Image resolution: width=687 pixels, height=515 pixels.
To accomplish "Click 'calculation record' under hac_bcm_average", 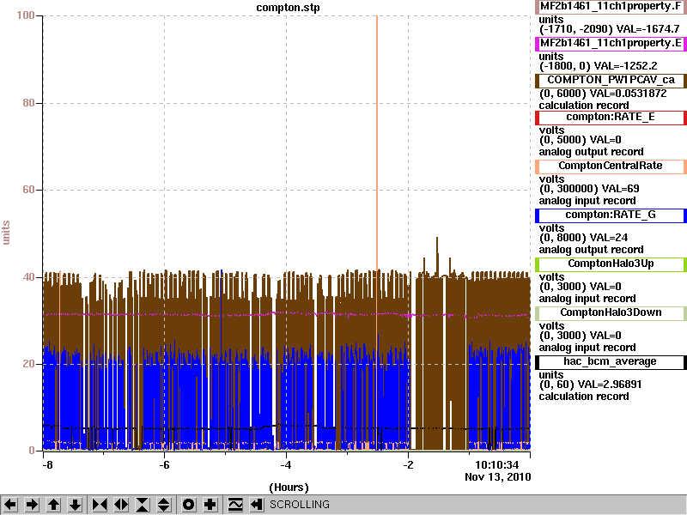I will click(x=584, y=397).
